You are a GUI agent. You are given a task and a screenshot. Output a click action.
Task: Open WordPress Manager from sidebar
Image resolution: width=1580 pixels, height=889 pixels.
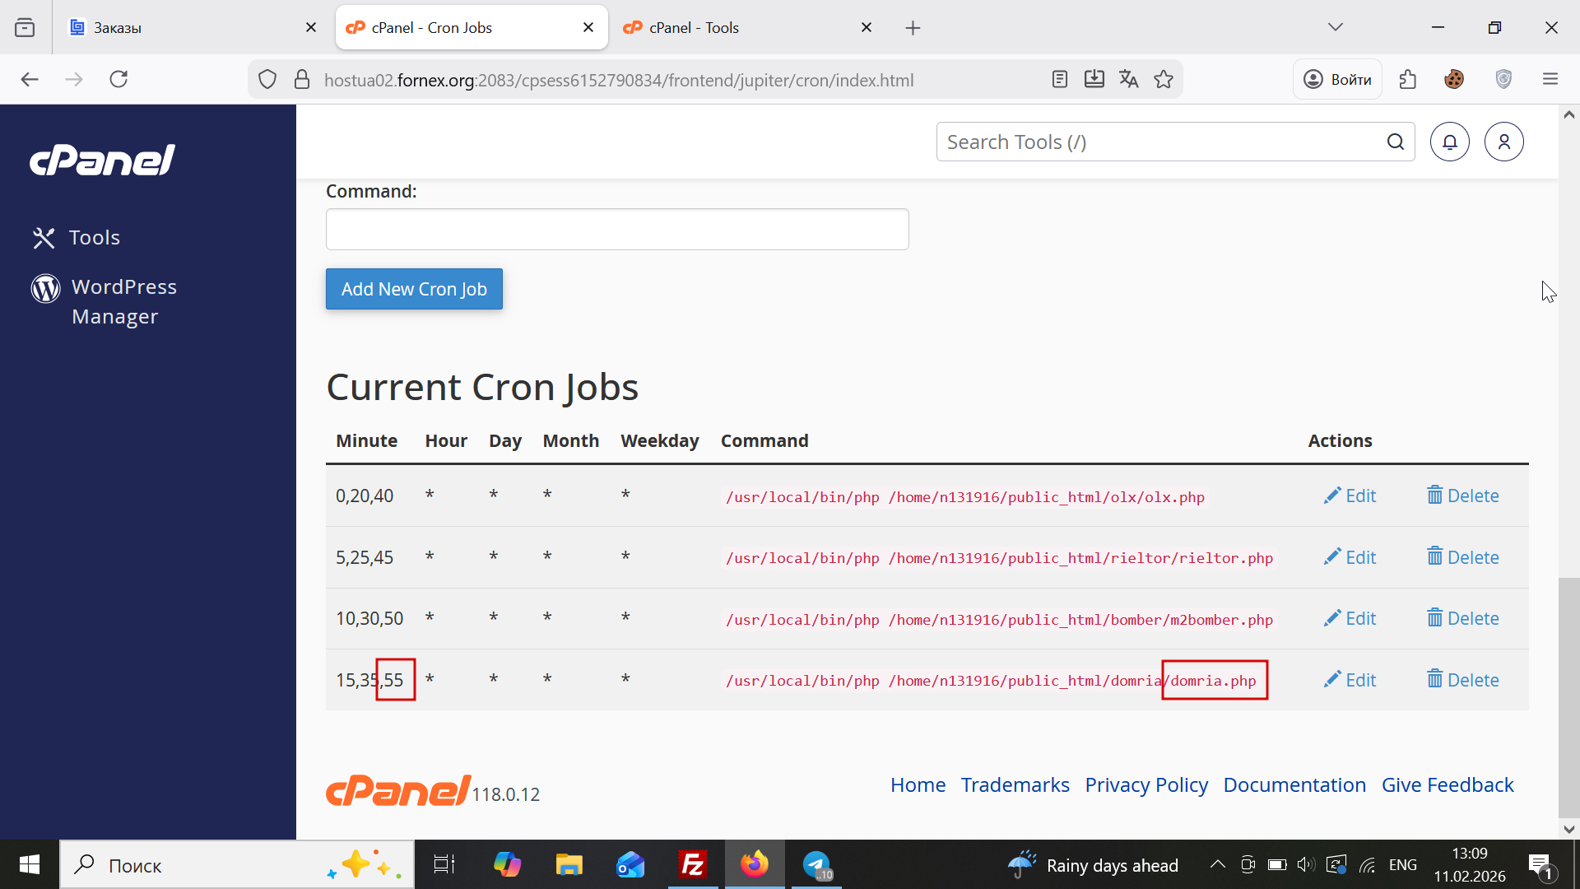coord(123,301)
